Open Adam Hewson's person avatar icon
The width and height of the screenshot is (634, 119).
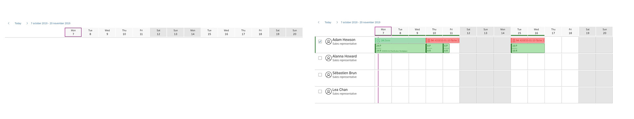[x=328, y=42]
